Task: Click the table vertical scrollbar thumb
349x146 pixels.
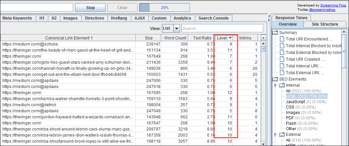Action: click(263, 49)
